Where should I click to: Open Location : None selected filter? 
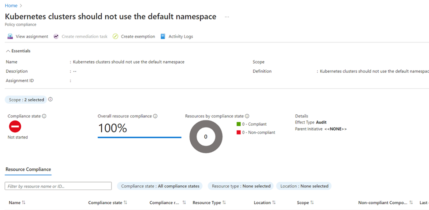tap(304, 186)
